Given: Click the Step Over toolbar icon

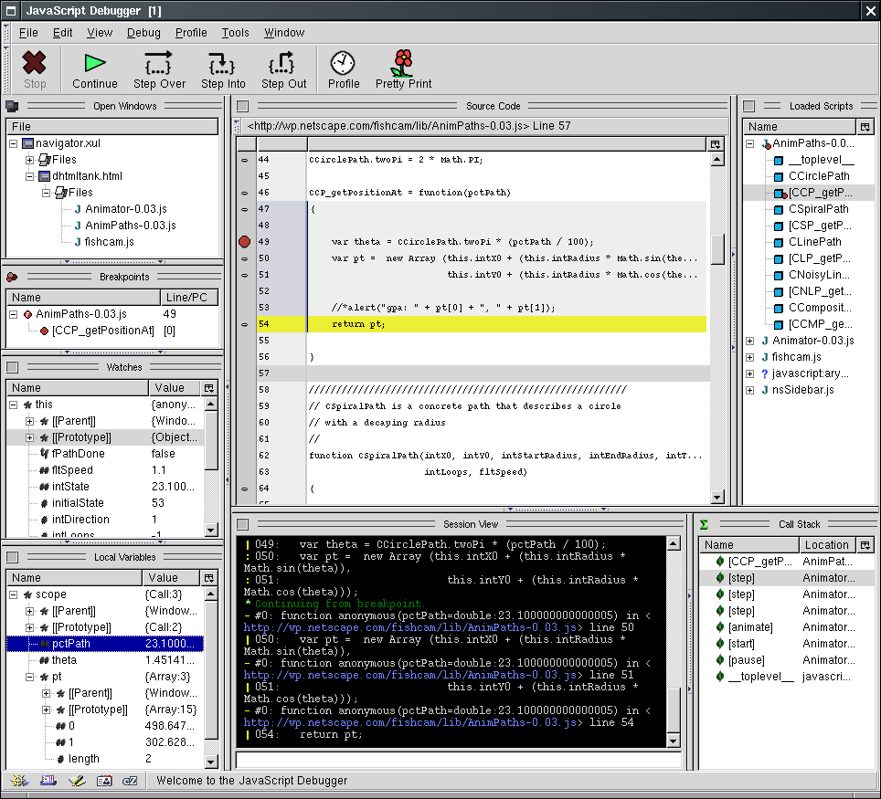Looking at the screenshot, I should click(x=159, y=63).
